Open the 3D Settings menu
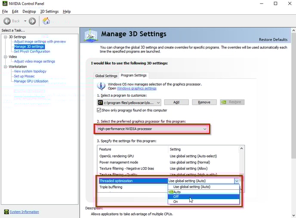Screen dimensions: 296x218 coord(49,12)
